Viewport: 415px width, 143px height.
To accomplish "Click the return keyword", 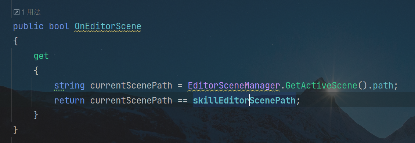I will click(x=69, y=100).
